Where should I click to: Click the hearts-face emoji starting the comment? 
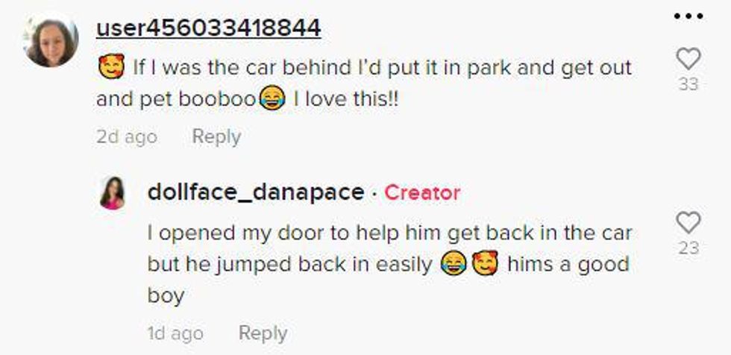click(x=111, y=66)
